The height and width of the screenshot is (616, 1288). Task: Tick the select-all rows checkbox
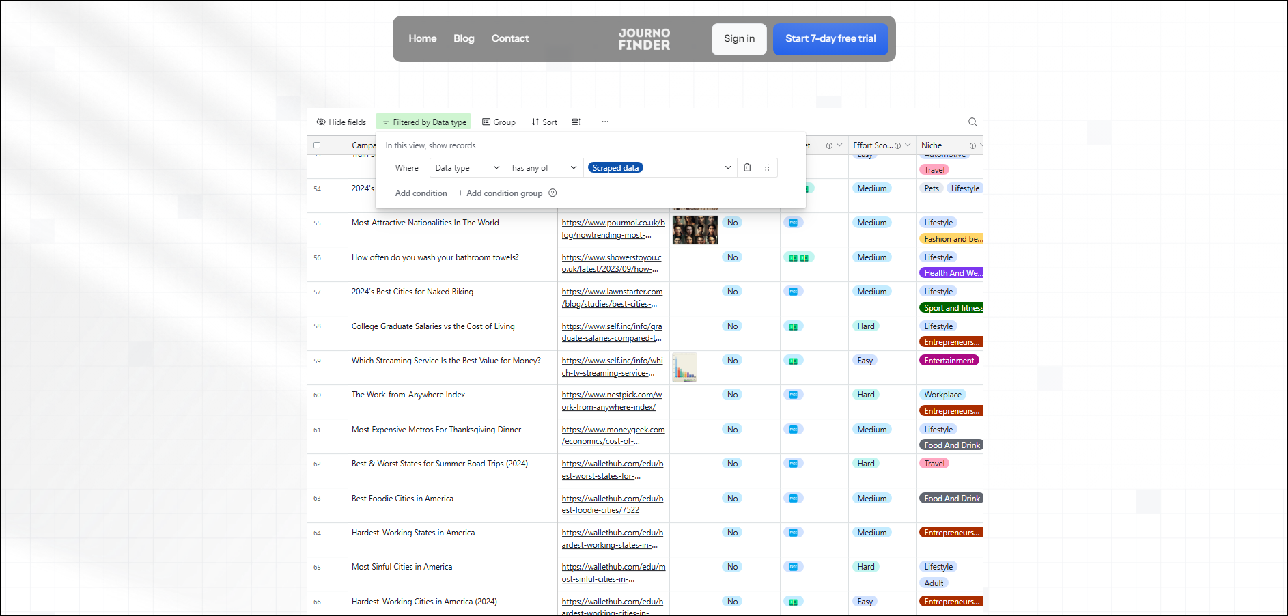tap(317, 145)
